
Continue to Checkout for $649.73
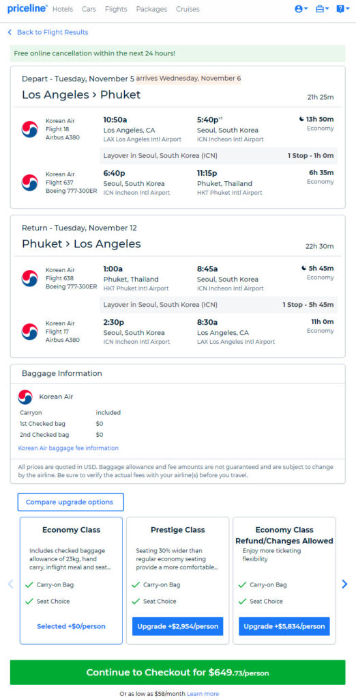coord(178,673)
